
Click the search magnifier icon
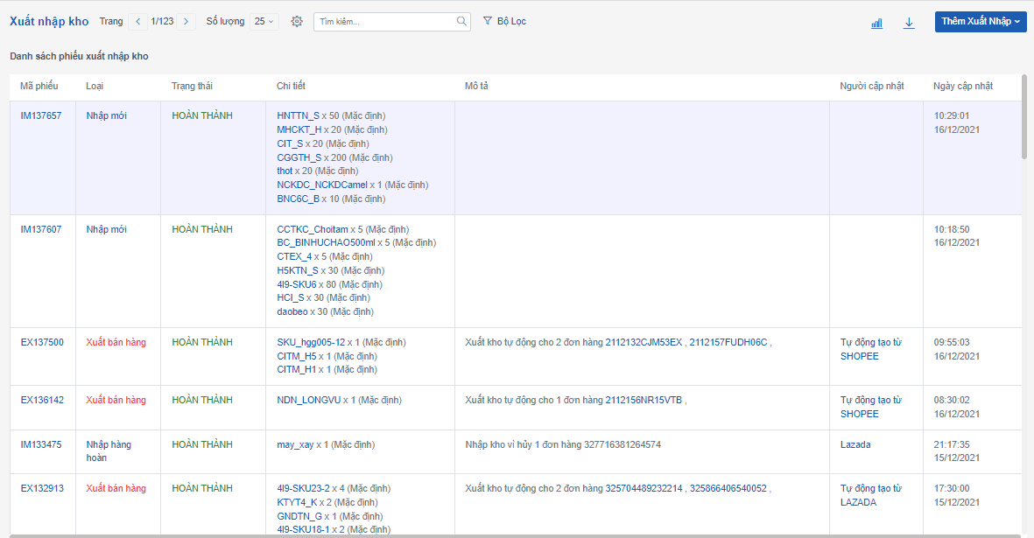tap(462, 21)
